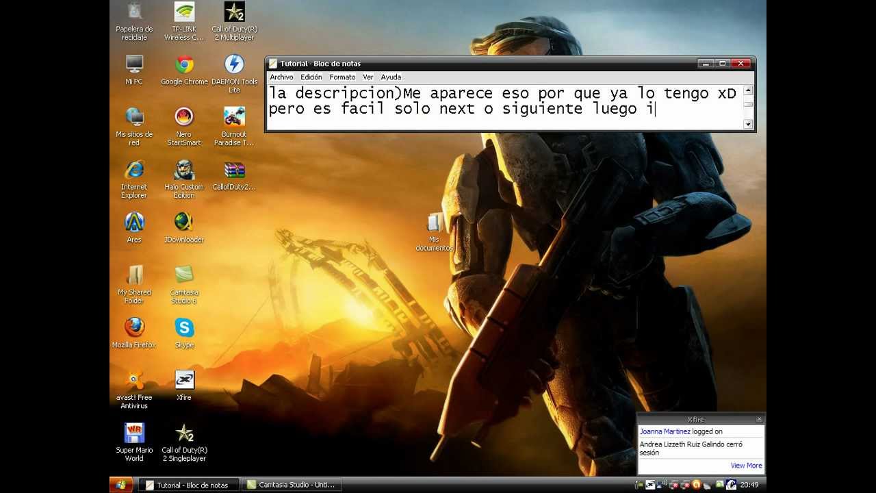This screenshot has height=493, width=876.
Task: Open TP-LINK Wireless Client desktop icon
Action: (184, 21)
